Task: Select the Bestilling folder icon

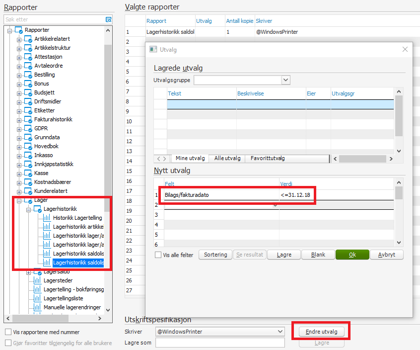Action: [28, 75]
